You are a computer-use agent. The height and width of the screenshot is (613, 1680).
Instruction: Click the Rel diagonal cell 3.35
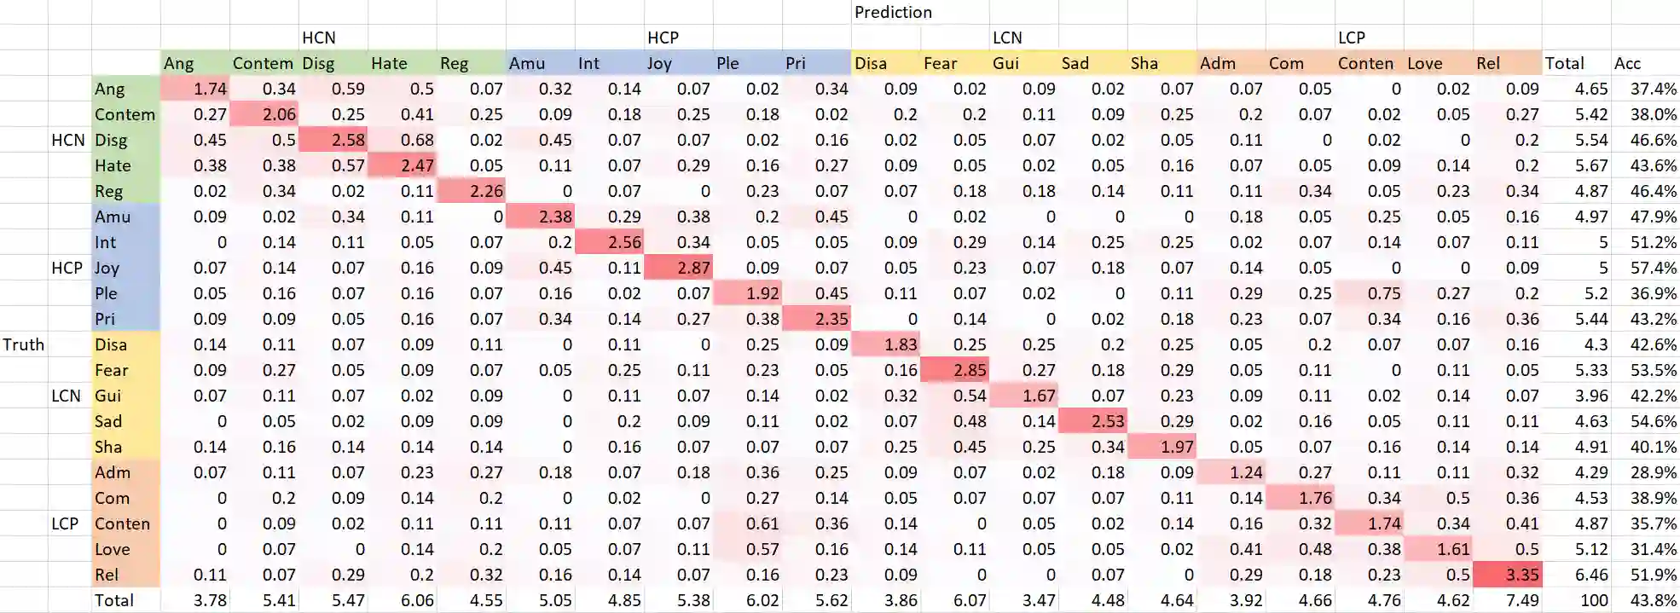tap(1508, 575)
